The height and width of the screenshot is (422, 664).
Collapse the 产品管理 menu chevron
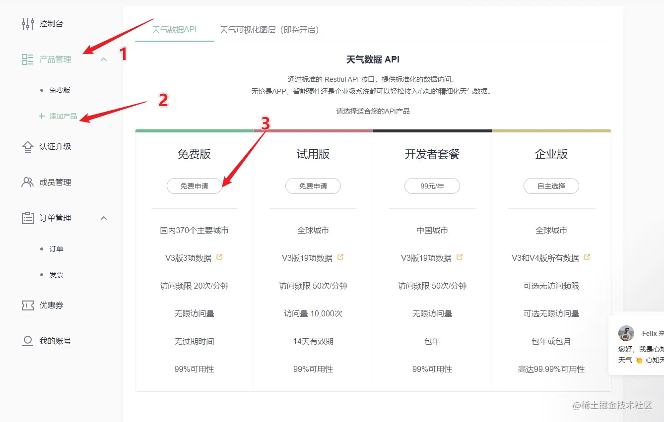pos(104,60)
